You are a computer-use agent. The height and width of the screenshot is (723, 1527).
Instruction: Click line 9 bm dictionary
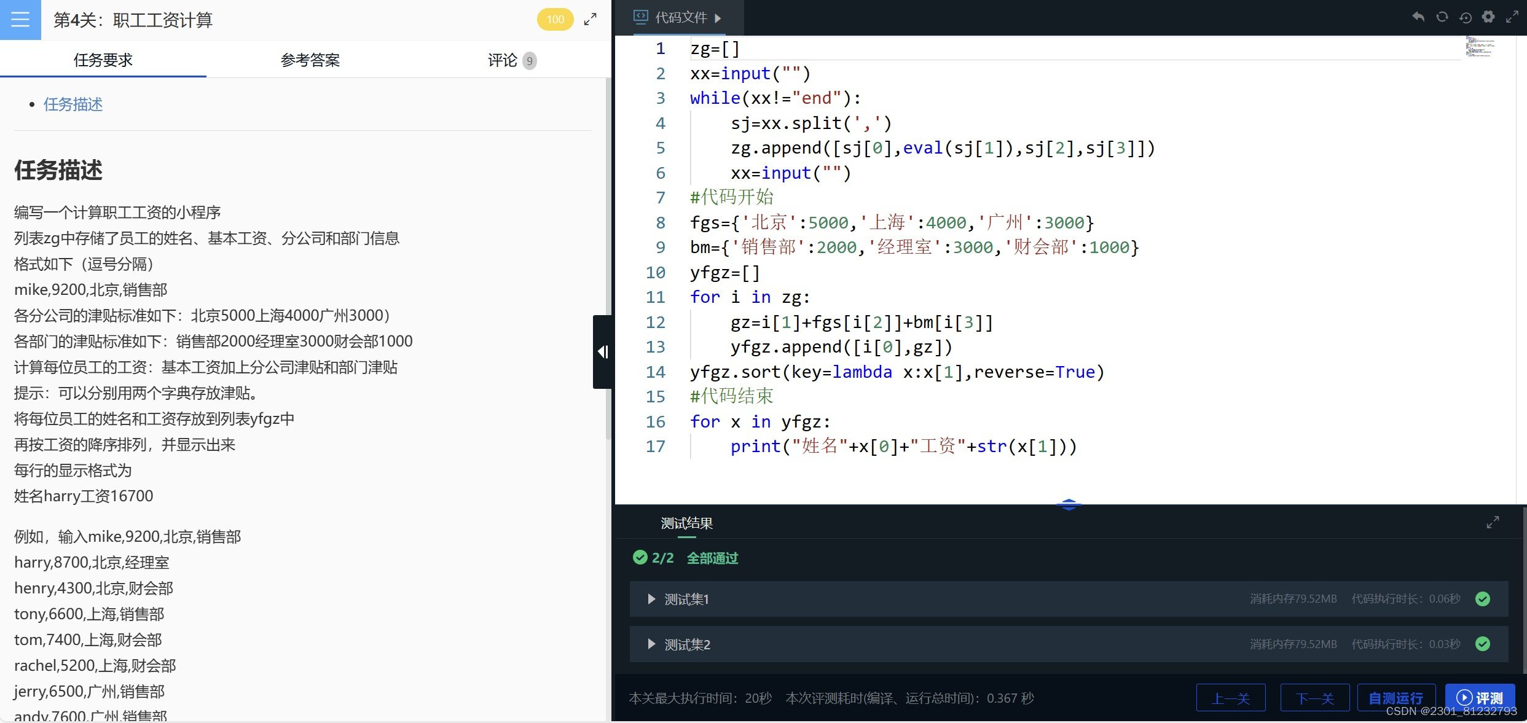click(x=914, y=247)
